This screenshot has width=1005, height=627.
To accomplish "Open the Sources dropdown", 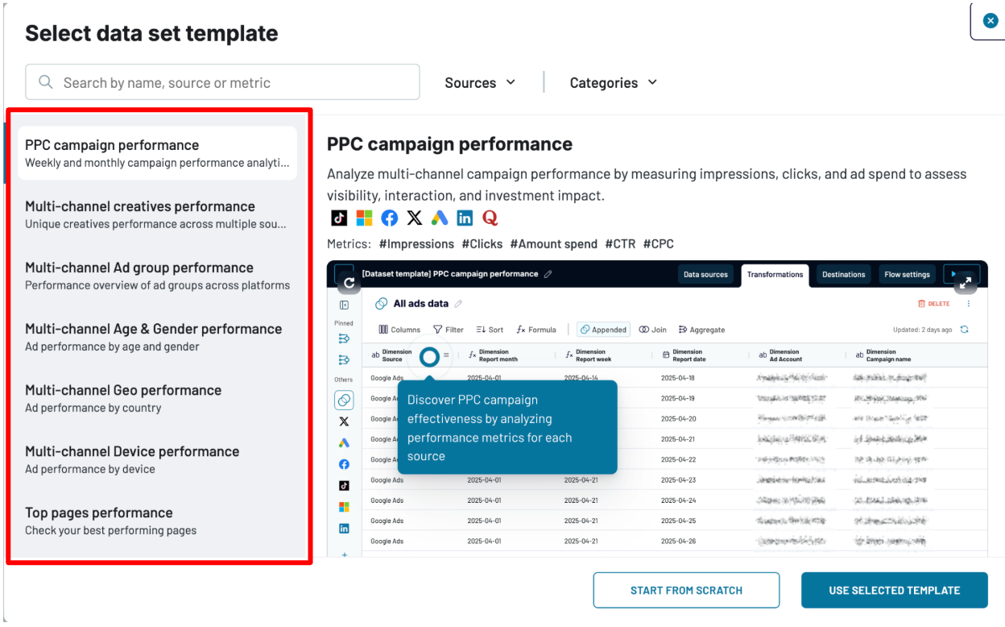I will (480, 83).
